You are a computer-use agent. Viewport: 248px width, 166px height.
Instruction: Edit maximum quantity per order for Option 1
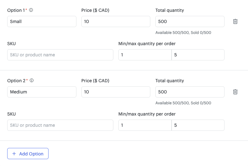[198, 55]
